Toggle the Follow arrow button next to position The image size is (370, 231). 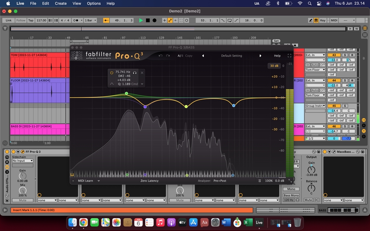106,20
